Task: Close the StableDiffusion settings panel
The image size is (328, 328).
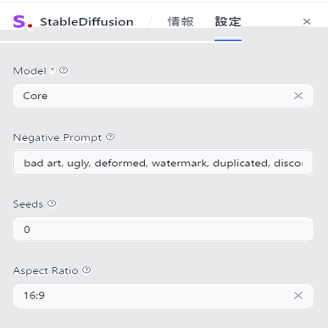Action: [307, 21]
